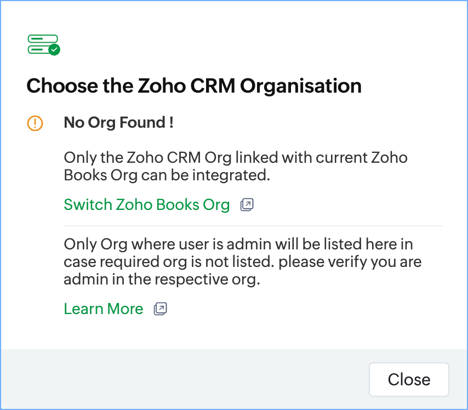Click the top bar of the organisation icon
The width and height of the screenshot is (468, 410).
[x=43, y=39]
